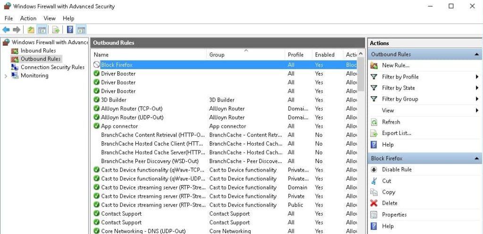
Task: Click the Delete action link
Action: (x=390, y=203)
